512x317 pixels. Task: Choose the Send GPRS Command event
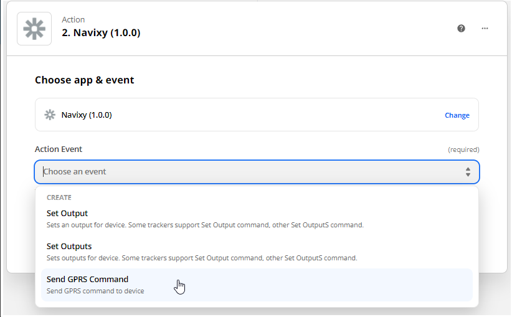click(x=257, y=285)
